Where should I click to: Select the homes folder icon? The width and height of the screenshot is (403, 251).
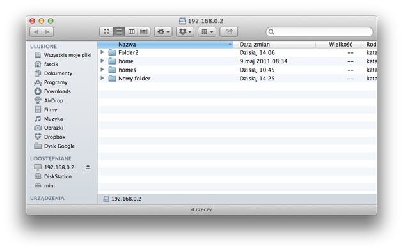click(112, 70)
